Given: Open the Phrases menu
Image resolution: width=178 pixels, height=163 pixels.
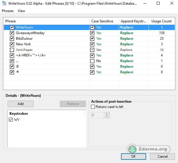Looking at the screenshot, I should pyautogui.click(x=8, y=11).
